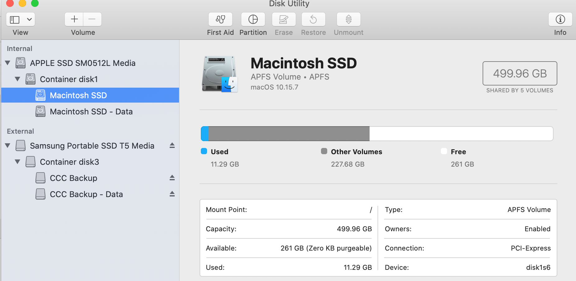Click the CCC Backup - Data drive icon
Screen dimensions: 576x281
(40, 194)
